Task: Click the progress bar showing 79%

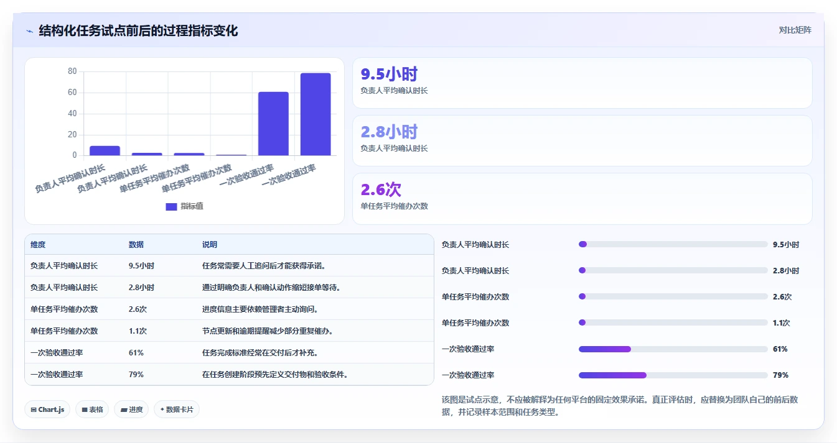Action: [x=673, y=375]
